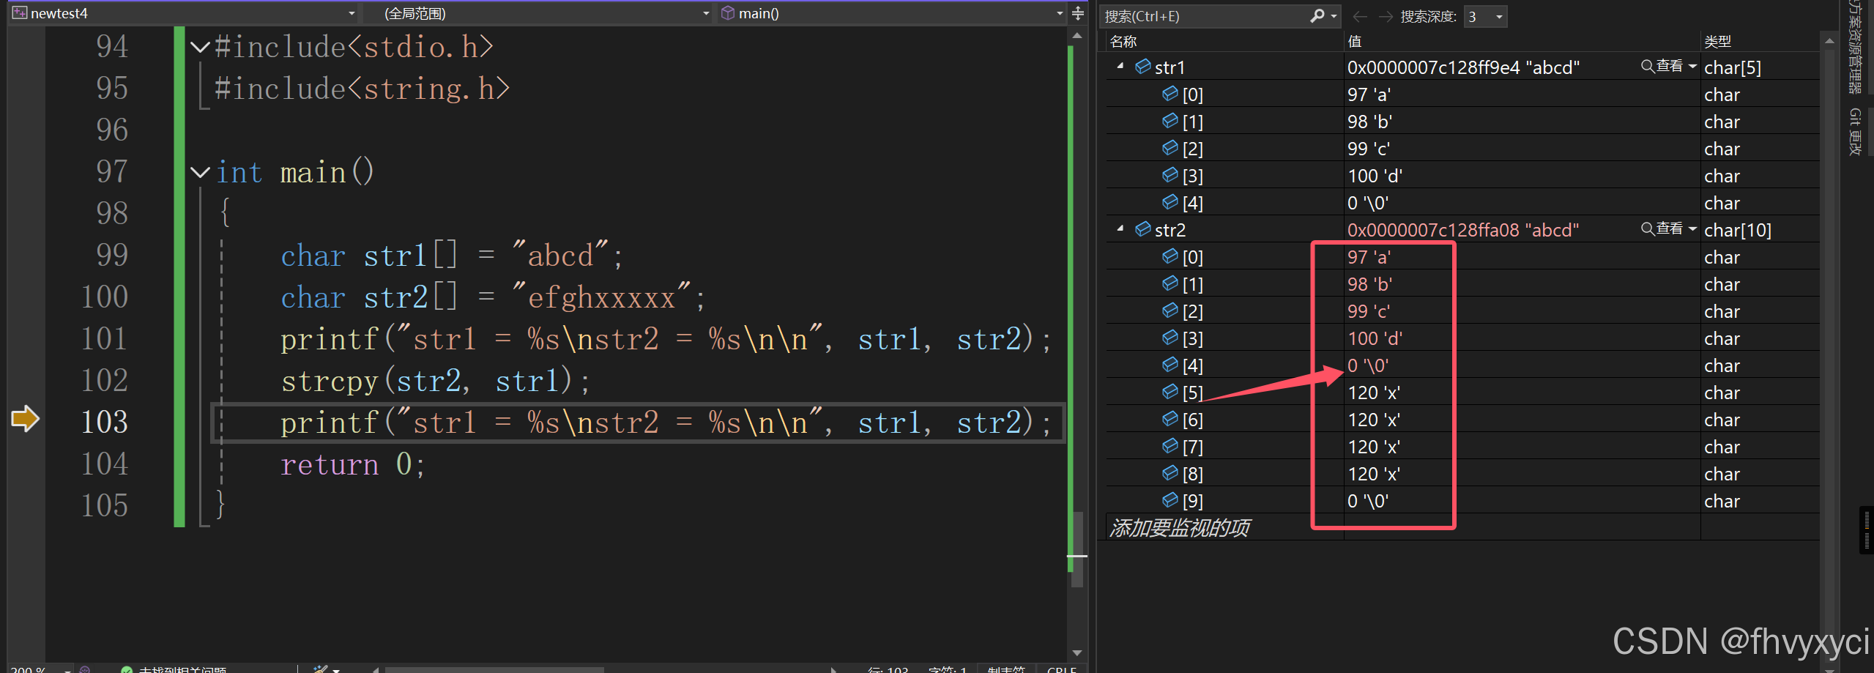Click the cube icon of the element with value 98 'b' under str1
Screen dimensions: 1874x673
point(1170,121)
